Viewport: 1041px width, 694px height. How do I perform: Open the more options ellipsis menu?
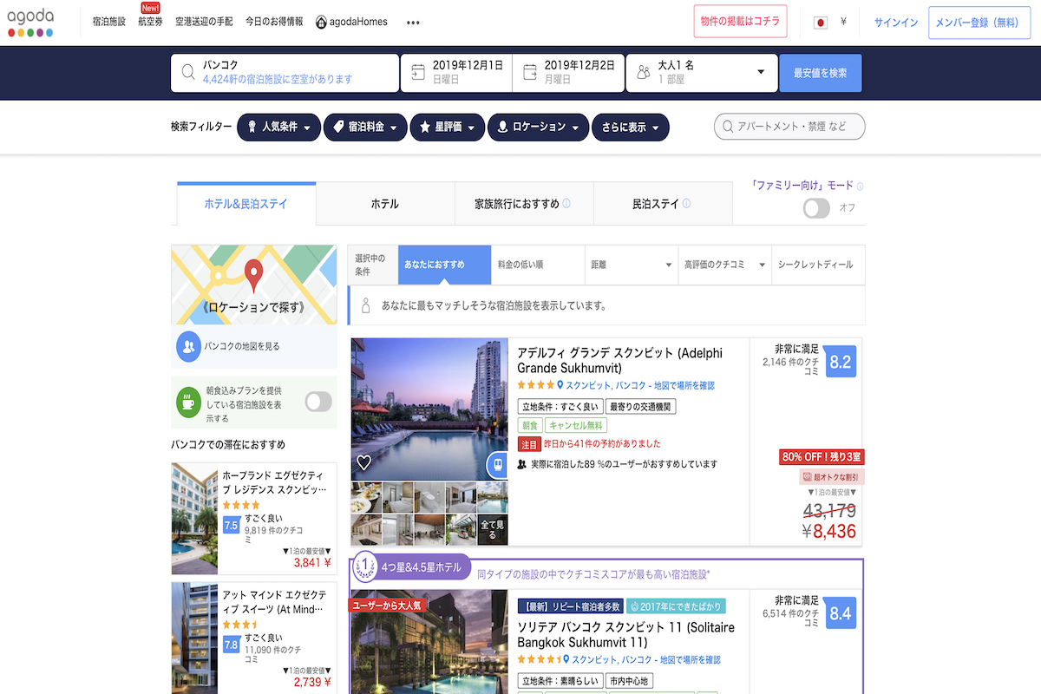pos(413,23)
